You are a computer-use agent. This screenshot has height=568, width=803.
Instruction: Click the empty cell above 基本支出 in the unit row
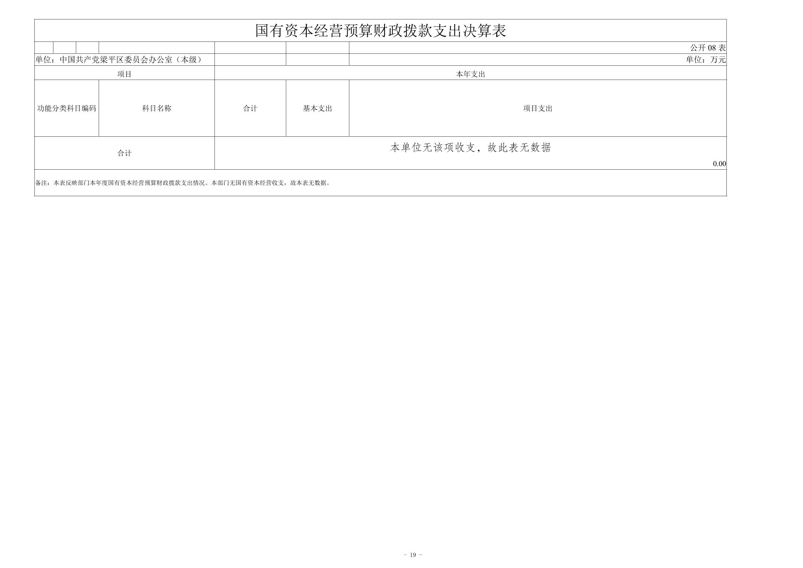click(317, 60)
